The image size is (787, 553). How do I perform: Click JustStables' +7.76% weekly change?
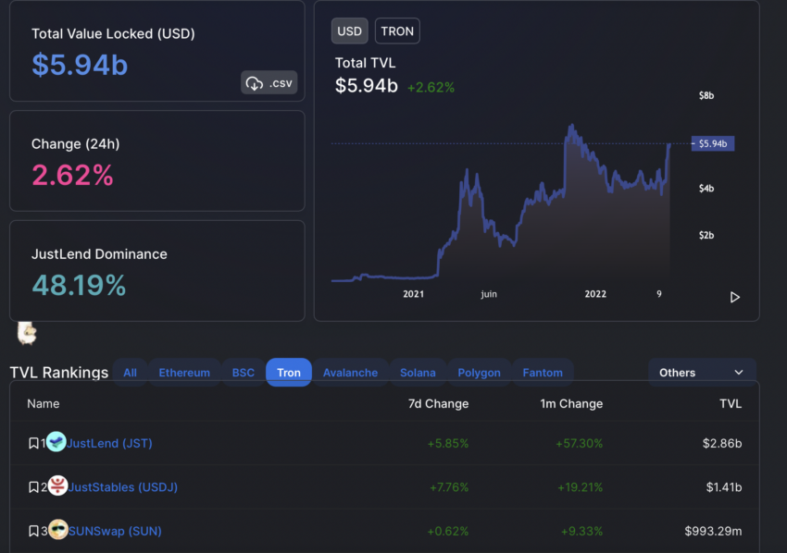(x=449, y=486)
